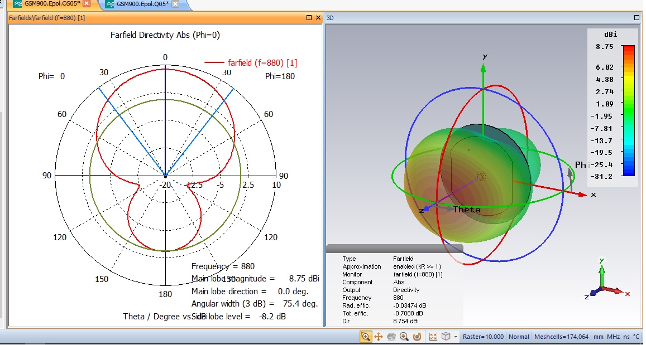This screenshot has height=345, width=646.
Task: Close the Farfields polar plot window
Action: (x=319, y=18)
